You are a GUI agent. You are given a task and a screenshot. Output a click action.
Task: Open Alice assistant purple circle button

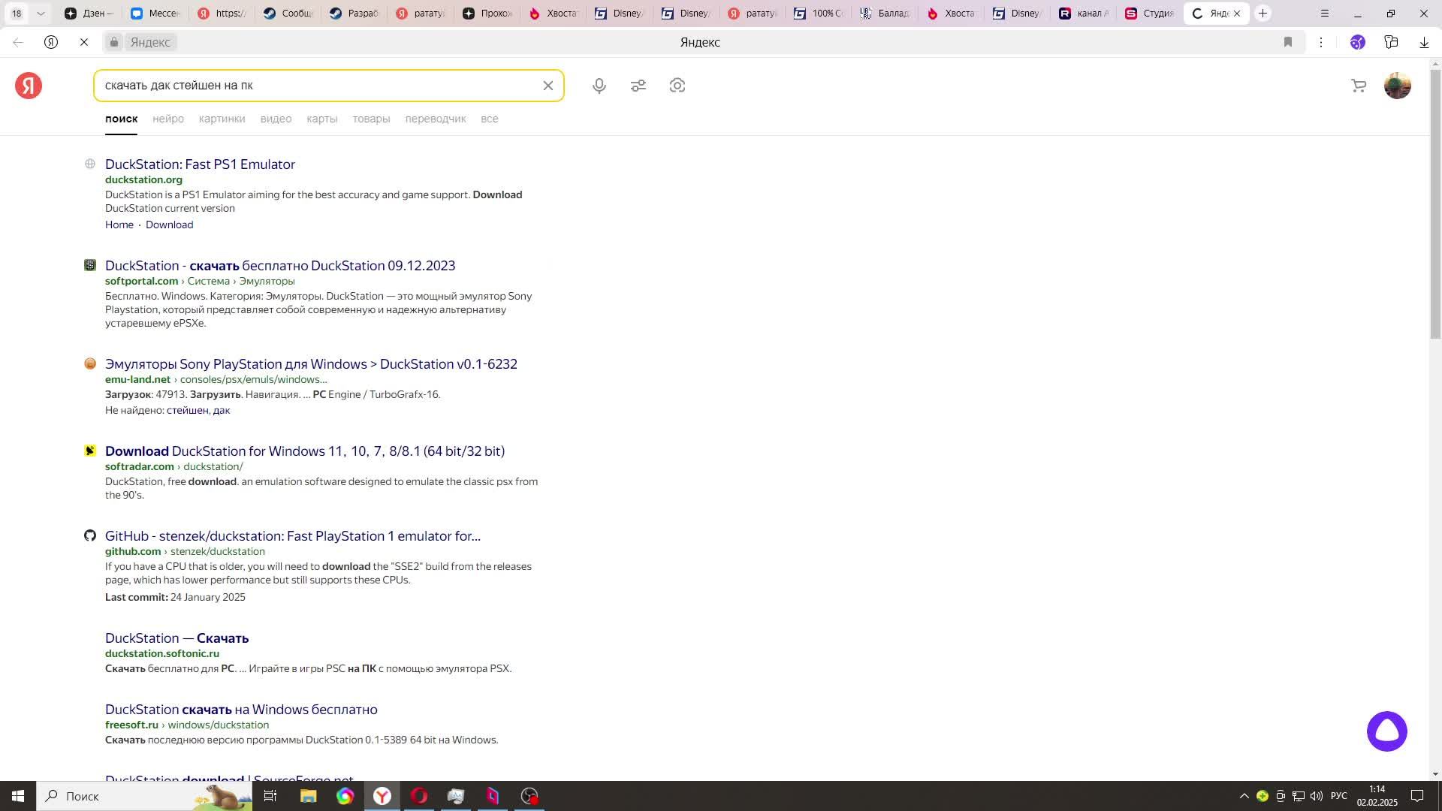tap(1386, 731)
